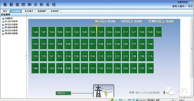Open the 第2组系统概要 tree item

pos(11,25)
